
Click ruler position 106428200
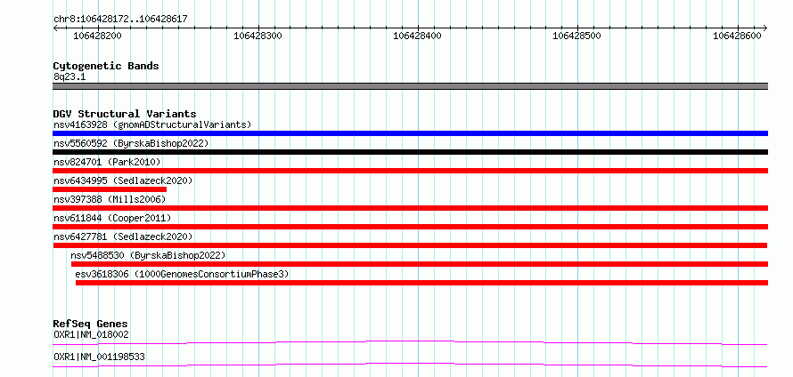[x=98, y=36]
